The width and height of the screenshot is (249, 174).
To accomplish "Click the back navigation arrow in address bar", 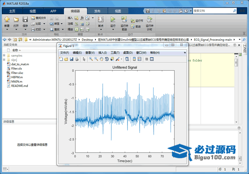I will (5, 39).
